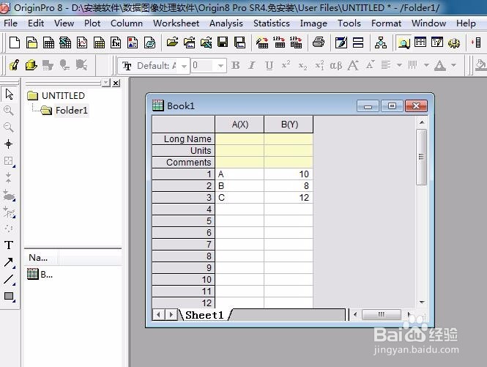487x367 pixels.
Task: Open the Statistics menu
Action: [272, 23]
